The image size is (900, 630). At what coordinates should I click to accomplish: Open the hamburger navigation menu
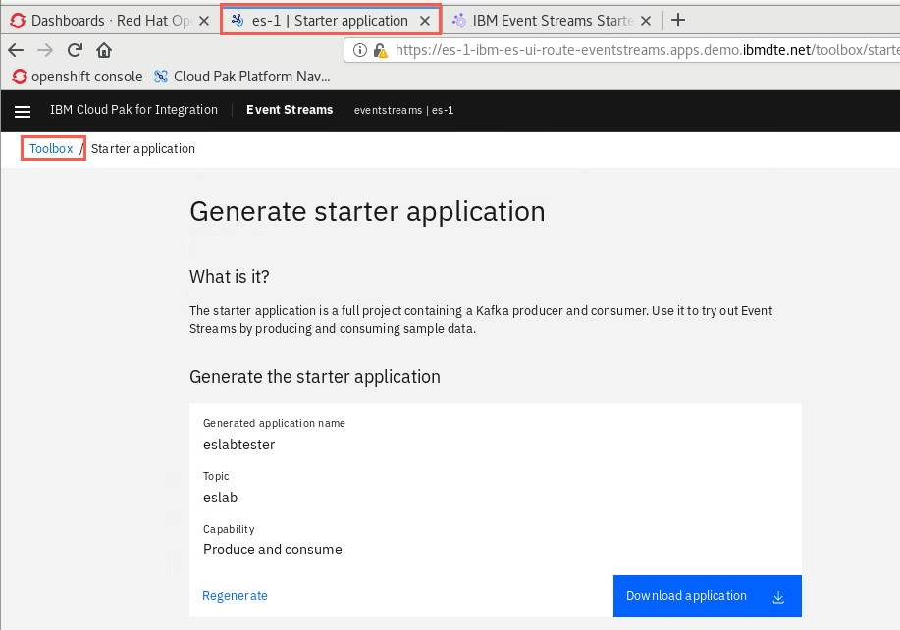tap(23, 111)
